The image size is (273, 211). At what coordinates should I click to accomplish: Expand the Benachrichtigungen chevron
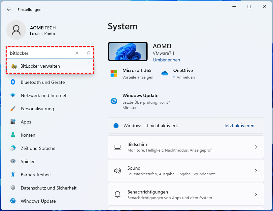(256, 194)
